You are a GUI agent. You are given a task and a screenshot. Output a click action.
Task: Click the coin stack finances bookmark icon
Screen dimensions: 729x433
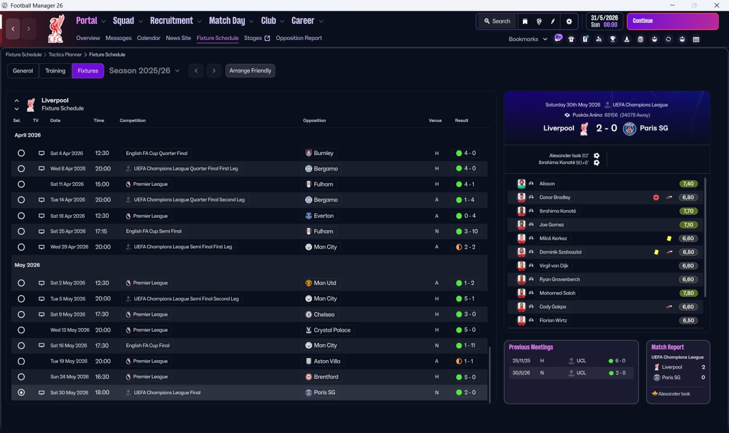[x=641, y=39]
